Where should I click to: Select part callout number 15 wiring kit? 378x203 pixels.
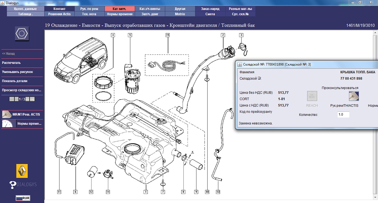[x=168, y=35]
